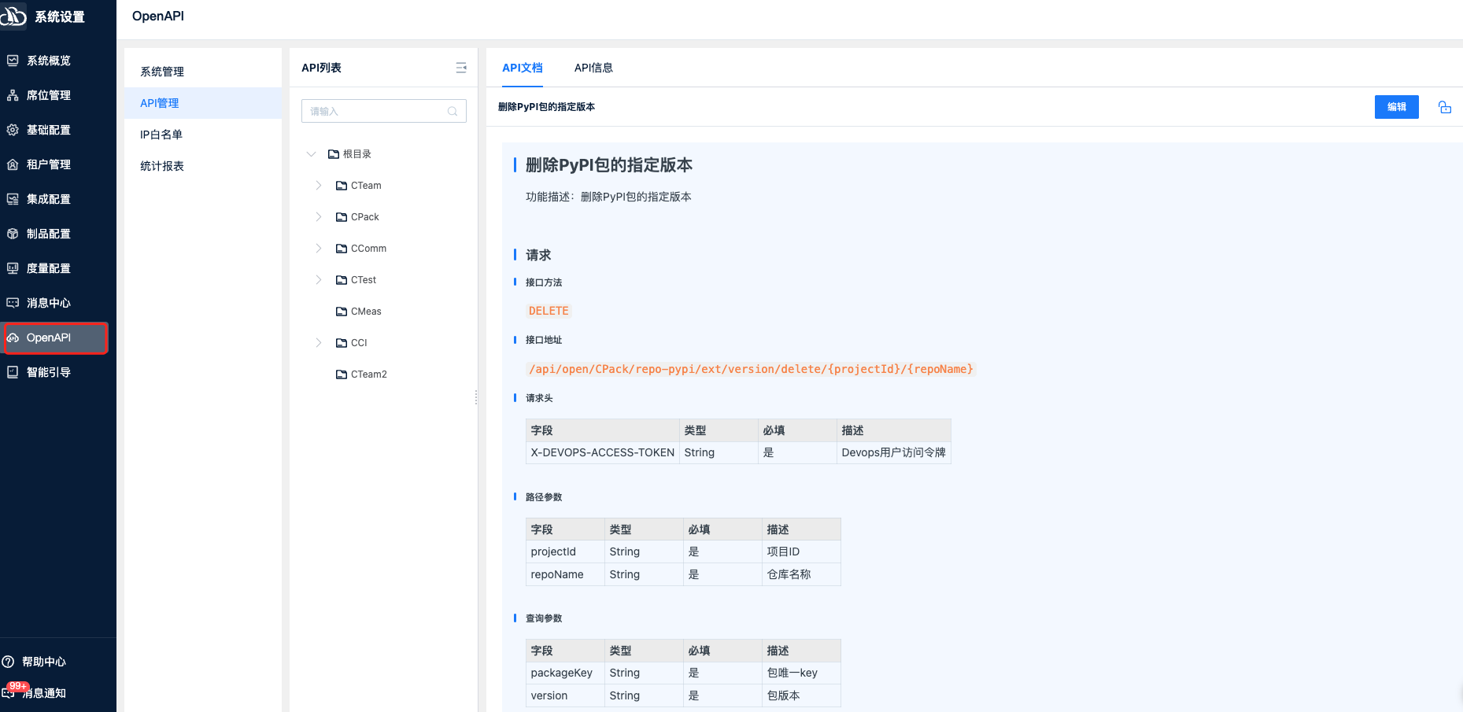Image resolution: width=1463 pixels, height=712 pixels.
Task: Click the CTest folder icon
Action: point(342,280)
